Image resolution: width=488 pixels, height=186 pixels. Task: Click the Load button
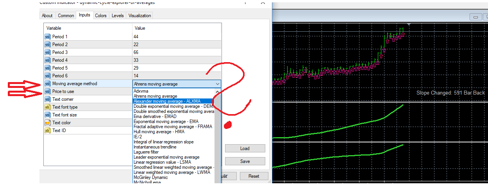[x=245, y=148]
